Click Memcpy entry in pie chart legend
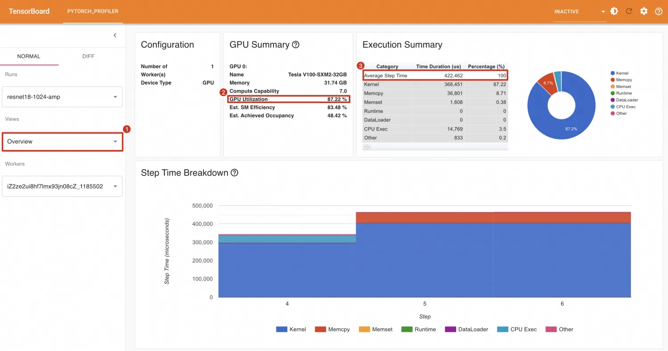Screen dimensions: 668x351 click(x=621, y=80)
